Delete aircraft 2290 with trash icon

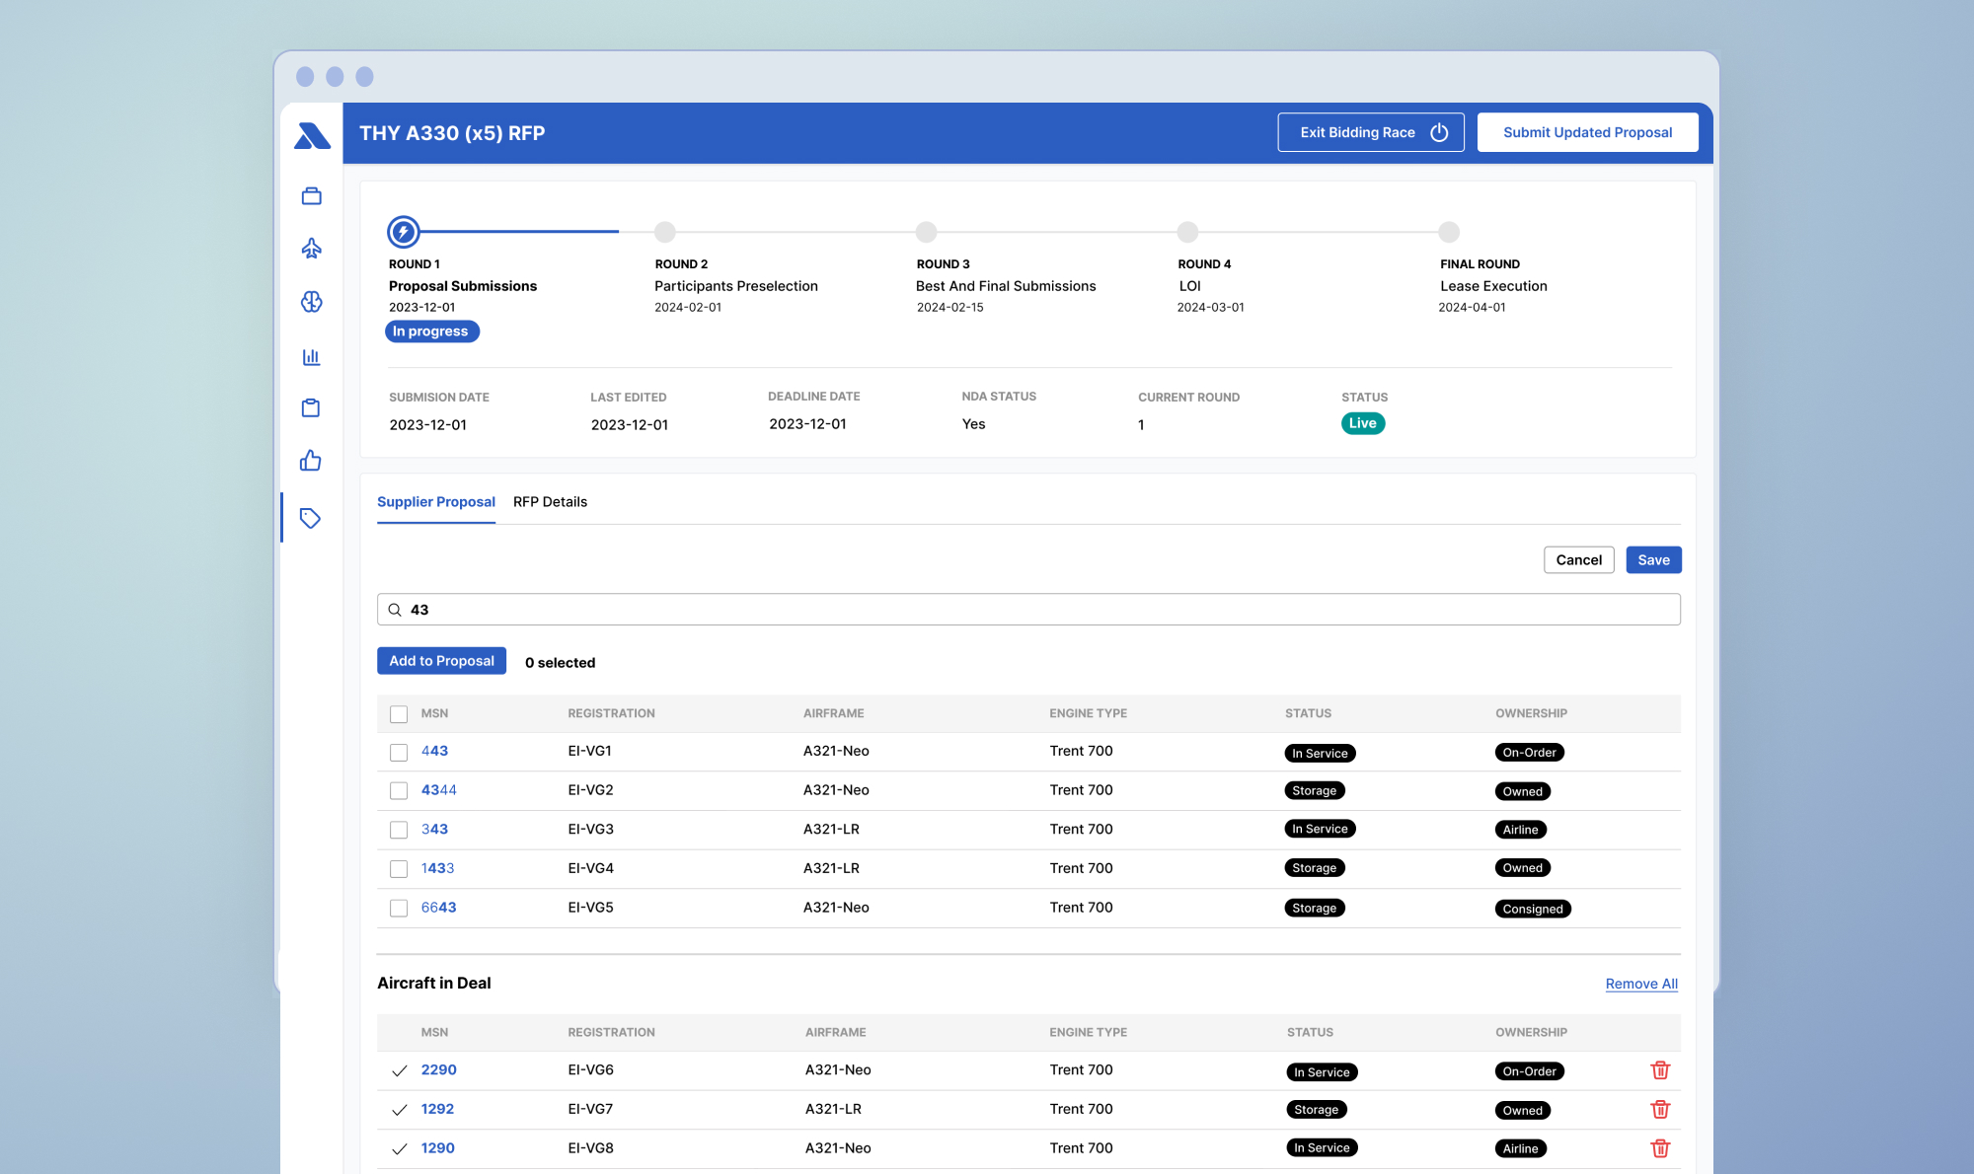coord(1660,1070)
